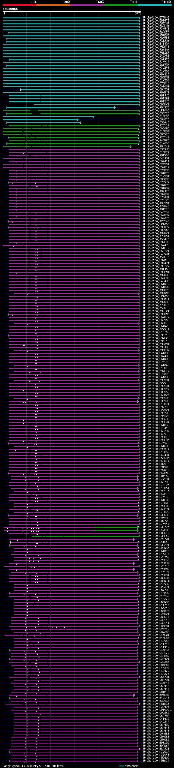The height and width of the screenshot is (768, 174).
Task: Click the label UniRef100_Q3EAJ6
Action: point(156,123)
